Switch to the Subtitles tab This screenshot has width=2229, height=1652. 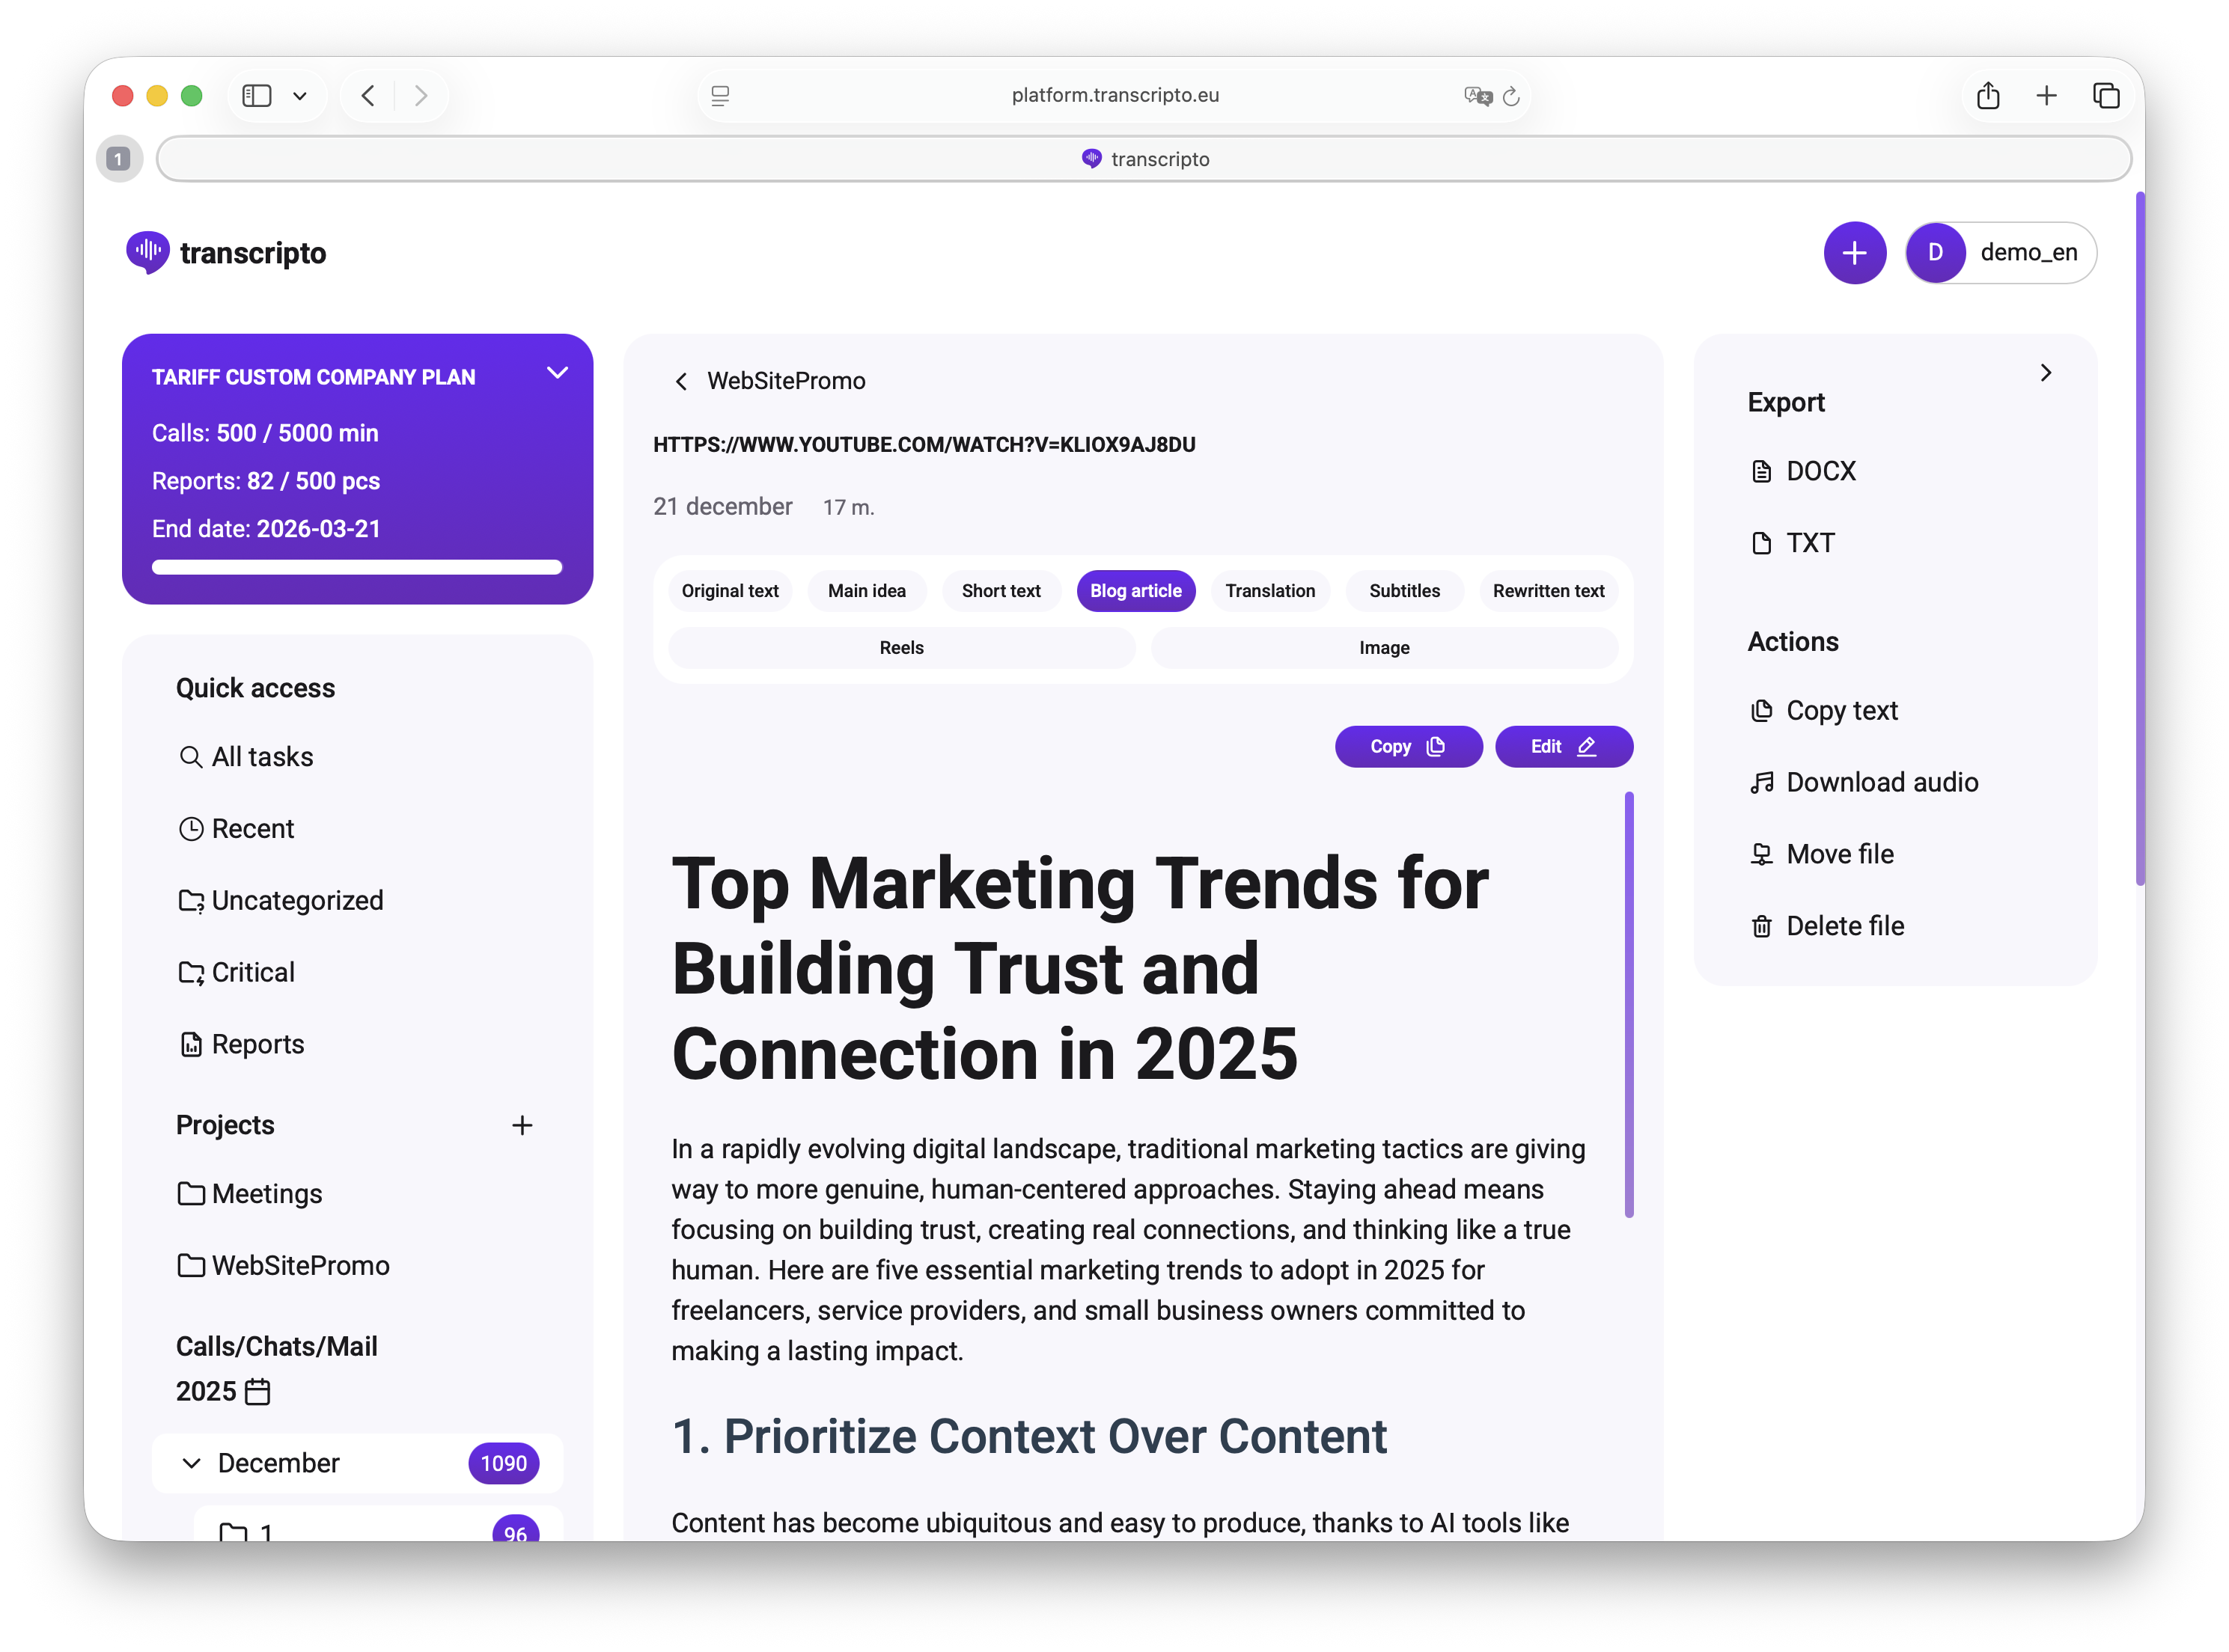tap(1403, 591)
